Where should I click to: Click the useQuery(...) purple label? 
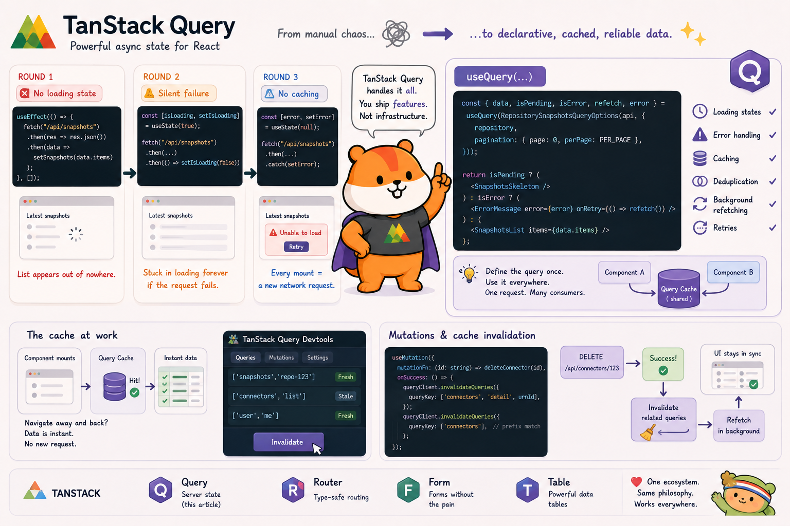click(x=499, y=77)
